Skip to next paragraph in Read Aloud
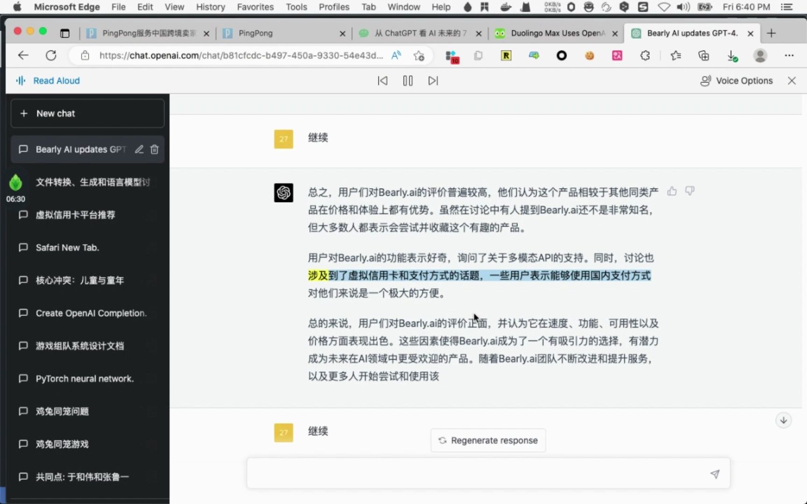 point(432,80)
